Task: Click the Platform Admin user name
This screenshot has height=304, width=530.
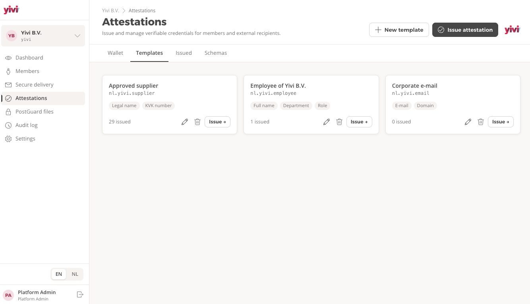Action: pos(37,292)
